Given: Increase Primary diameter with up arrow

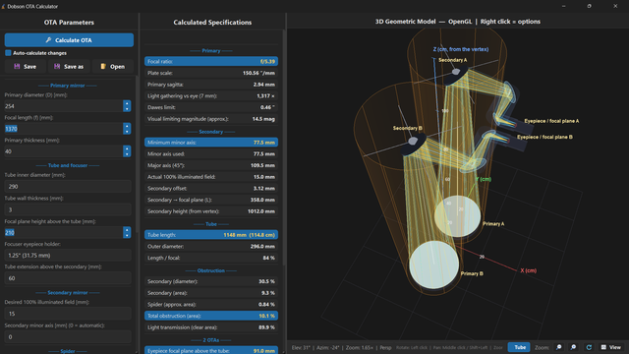Looking at the screenshot, I should point(127,103).
